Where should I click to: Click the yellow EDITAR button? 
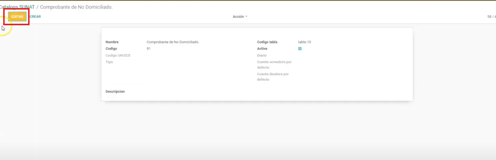coord(17,17)
